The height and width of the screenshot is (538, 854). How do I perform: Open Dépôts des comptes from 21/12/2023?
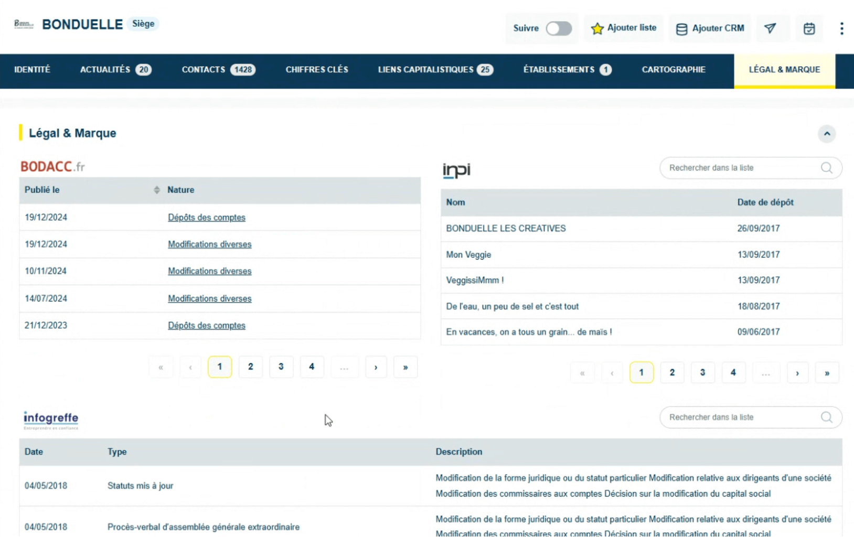tap(207, 326)
